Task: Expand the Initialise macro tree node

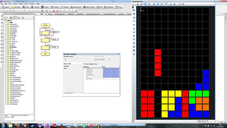Action: coord(6,45)
